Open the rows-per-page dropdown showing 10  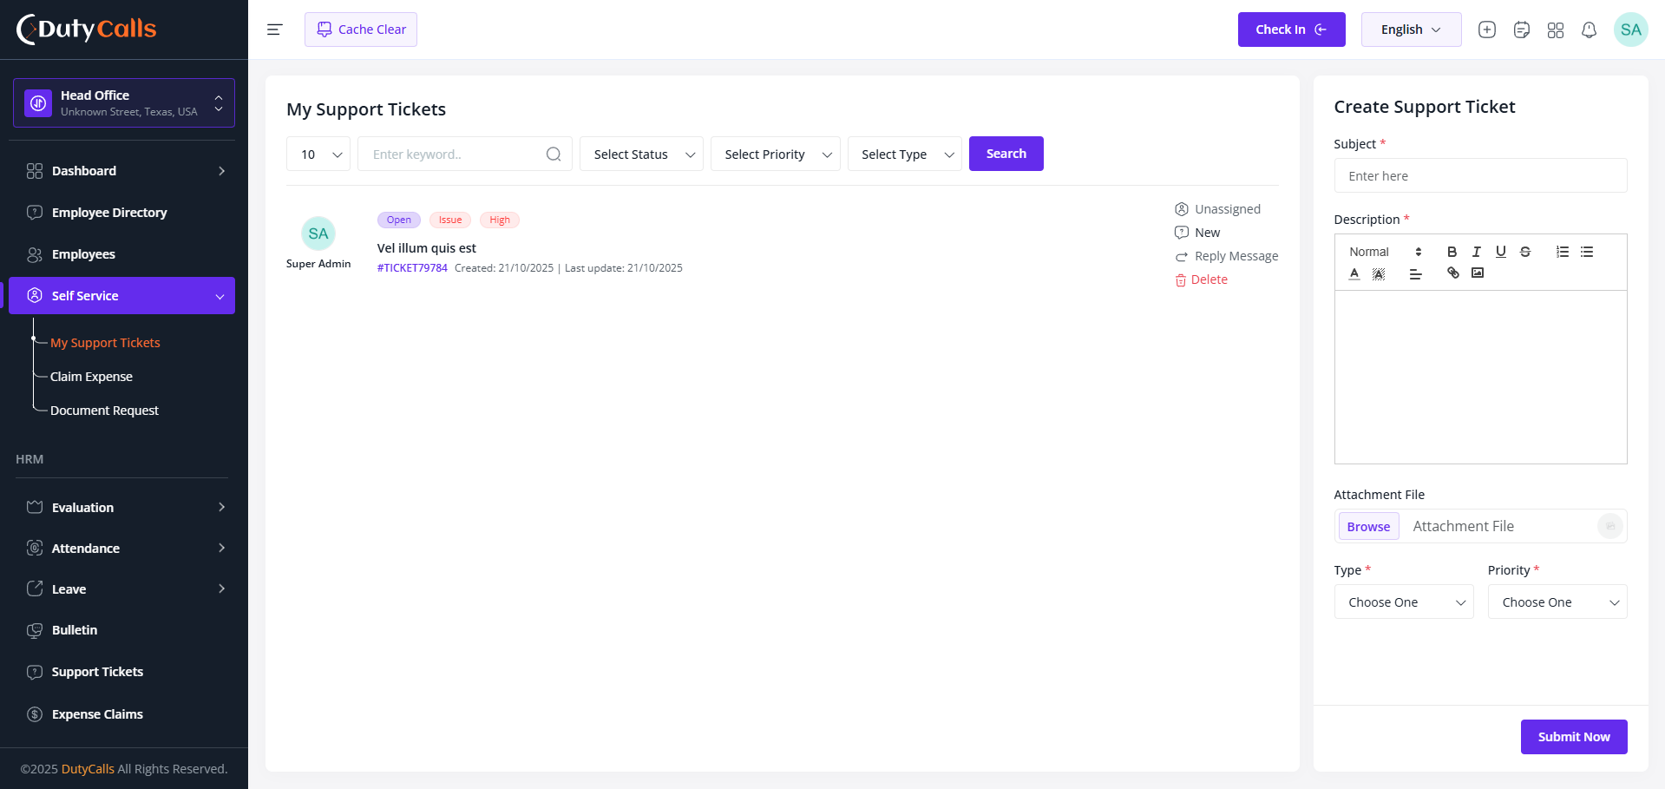pyautogui.click(x=318, y=155)
